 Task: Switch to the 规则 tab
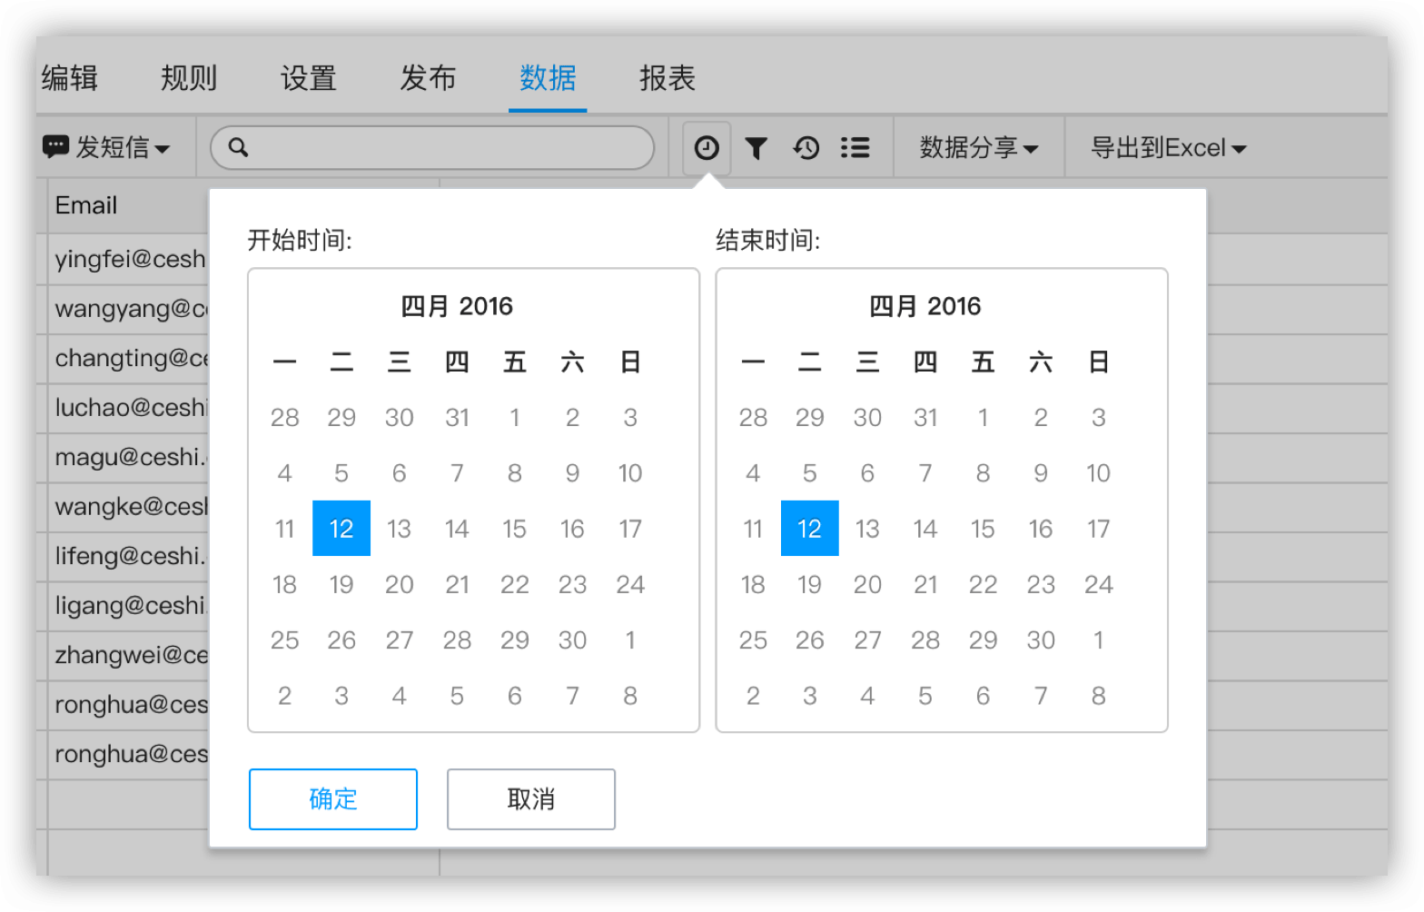[x=189, y=78]
